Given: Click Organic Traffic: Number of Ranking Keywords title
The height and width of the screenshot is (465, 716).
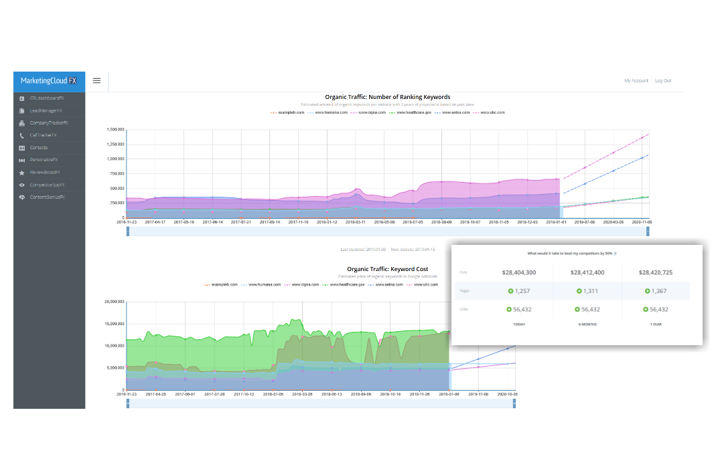Looking at the screenshot, I should coord(388,97).
